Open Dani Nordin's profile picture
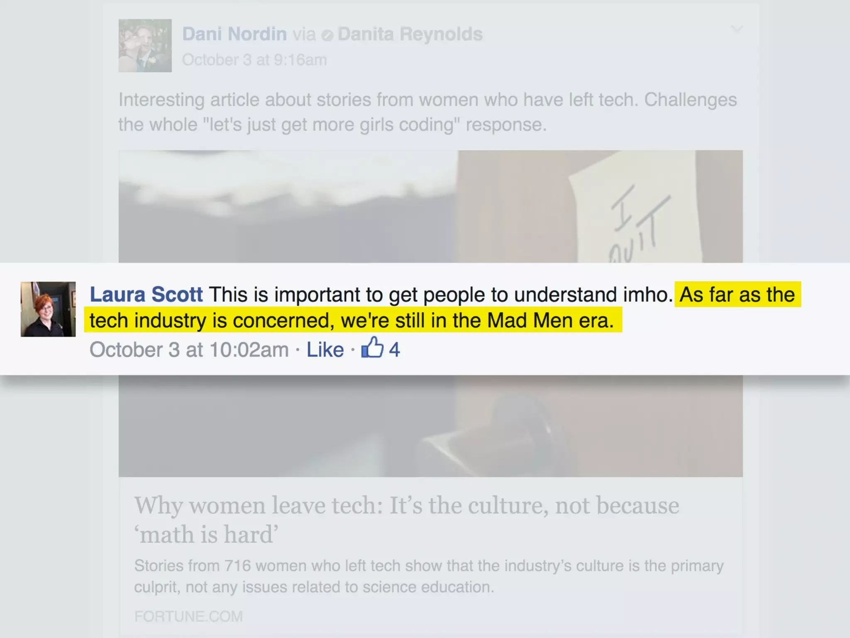 pos(145,46)
